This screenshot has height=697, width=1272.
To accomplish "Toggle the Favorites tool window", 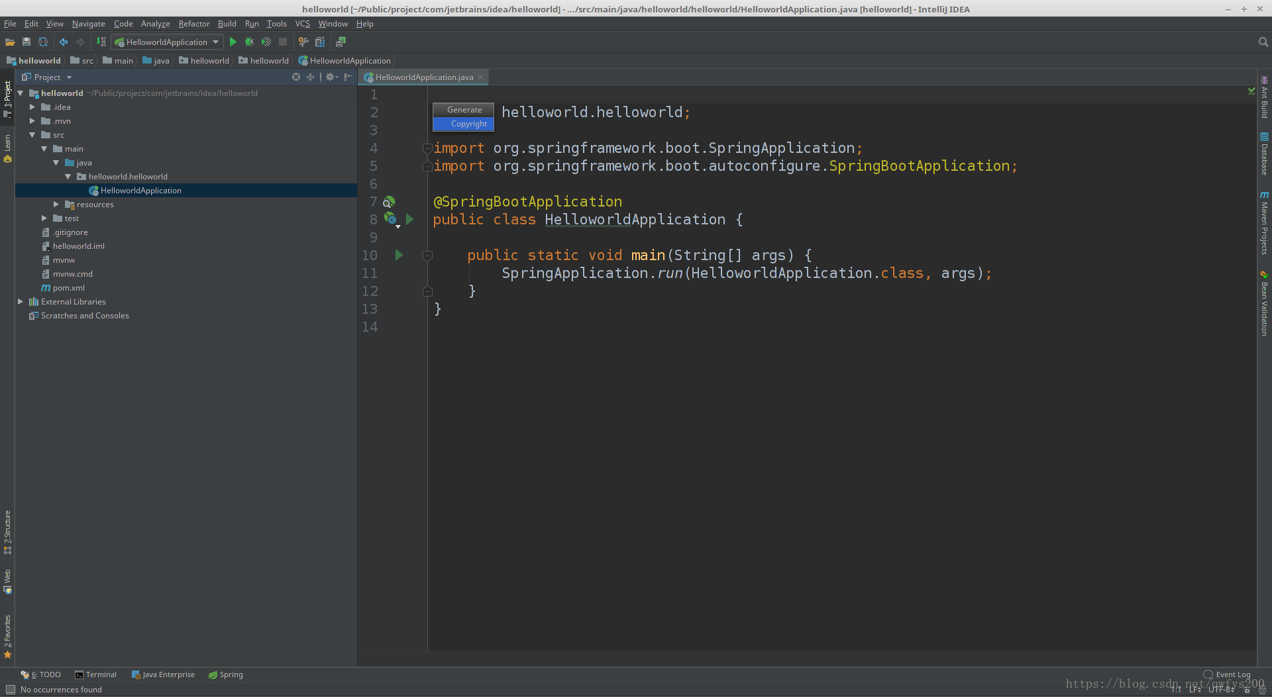I will (x=7, y=637).
